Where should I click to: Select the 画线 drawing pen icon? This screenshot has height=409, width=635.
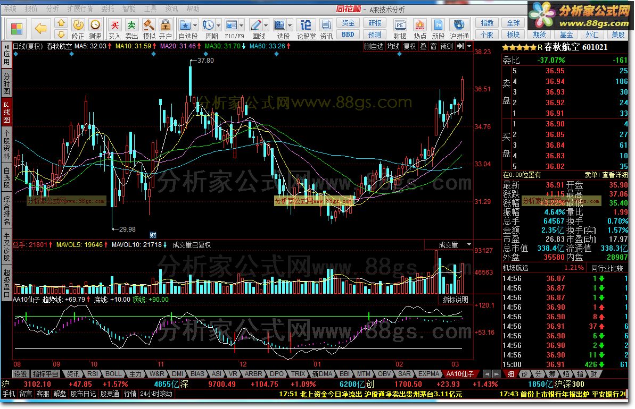256,25
